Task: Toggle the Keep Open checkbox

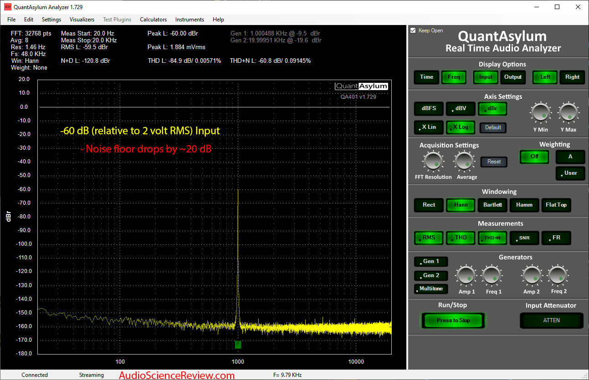Action: [x=413, y=30]
